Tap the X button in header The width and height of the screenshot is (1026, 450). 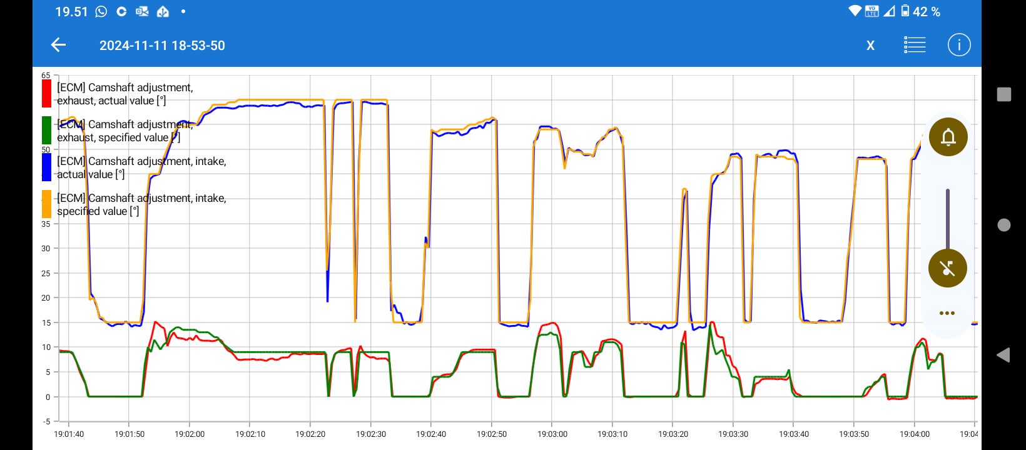pyautogui.click(x=870, y=46)
